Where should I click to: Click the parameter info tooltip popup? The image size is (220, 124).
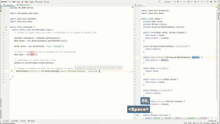[x=99, y=67]
